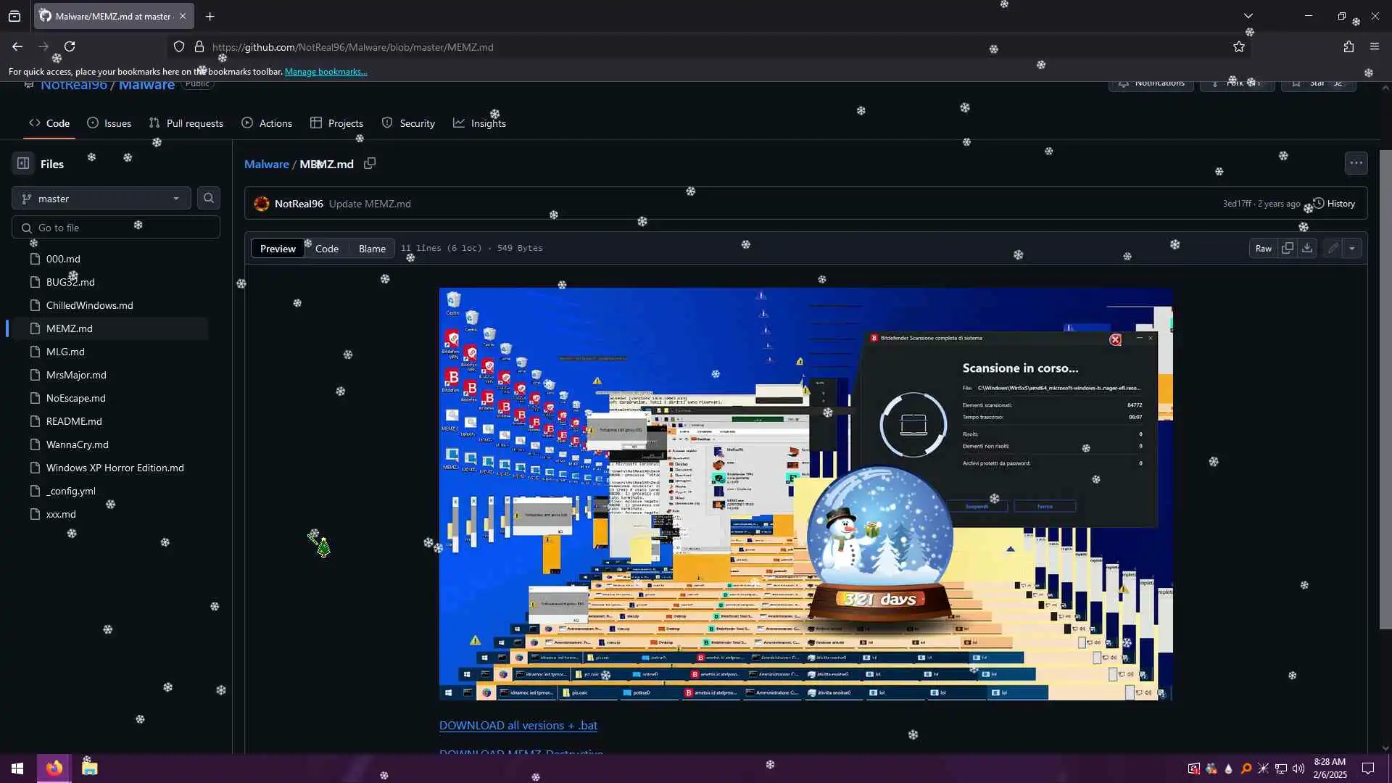Open the master branch dropdown
1392x783 pixels.
tap(101, 199)
